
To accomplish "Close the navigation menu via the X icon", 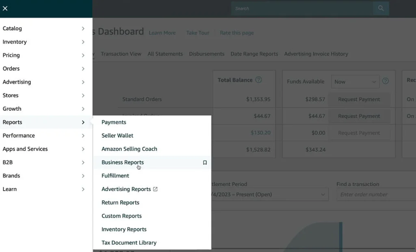I will coord(5,8).
